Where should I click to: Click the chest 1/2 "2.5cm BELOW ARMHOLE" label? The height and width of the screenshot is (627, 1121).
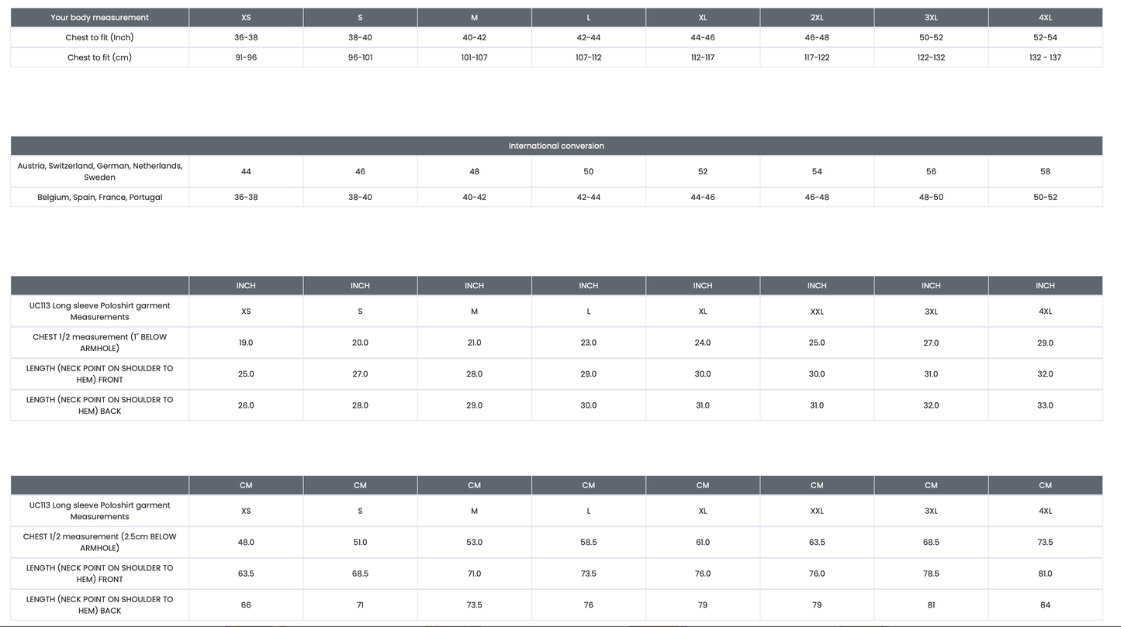click(100, 542)
